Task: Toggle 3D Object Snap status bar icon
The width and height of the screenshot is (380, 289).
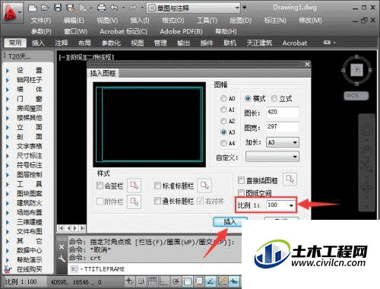Action: pyautogui.click(x=199, y=281)
